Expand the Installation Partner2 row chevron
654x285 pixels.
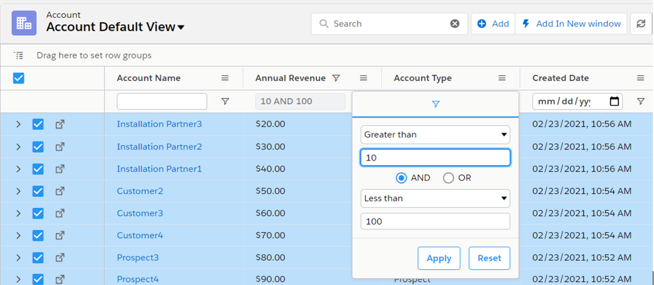coord(18,147)
